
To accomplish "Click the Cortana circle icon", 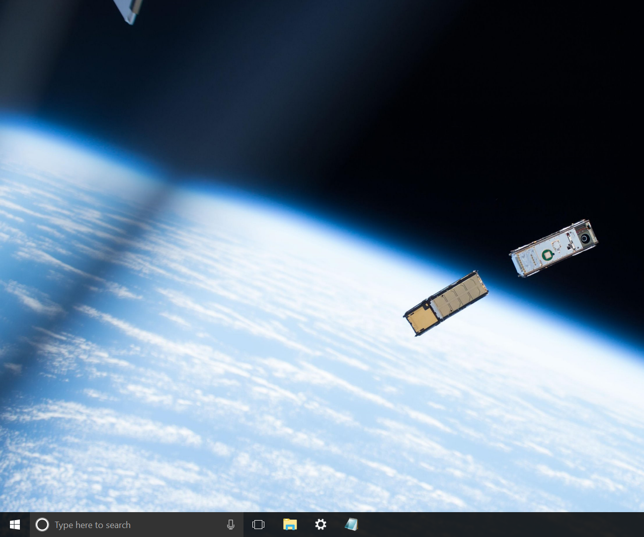I will tap(42, 525).
